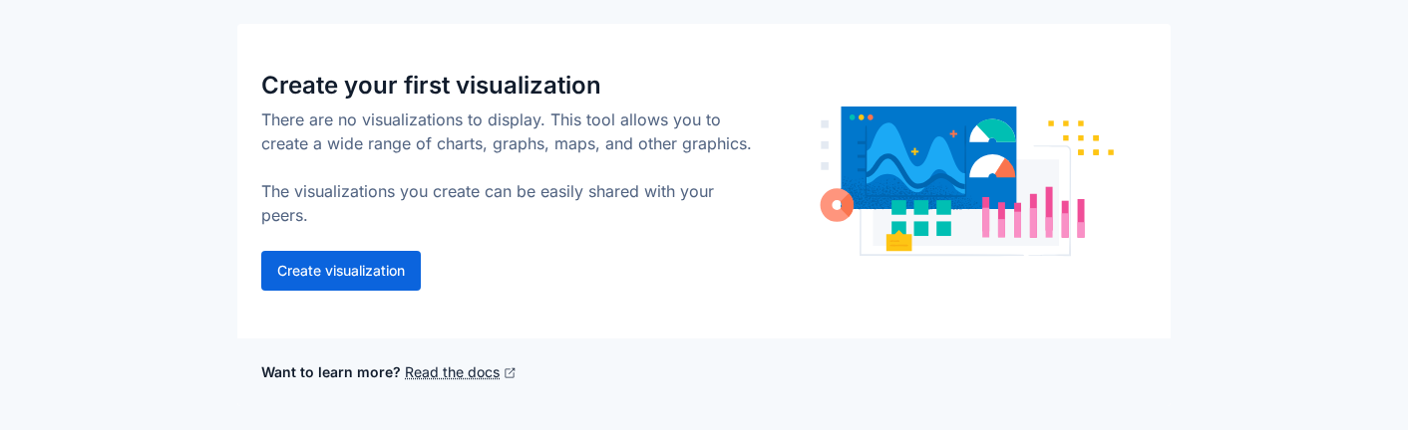
Task: Click the yellow plus sign on area chart
Action: pyautogui.click(x=914, y=151)
